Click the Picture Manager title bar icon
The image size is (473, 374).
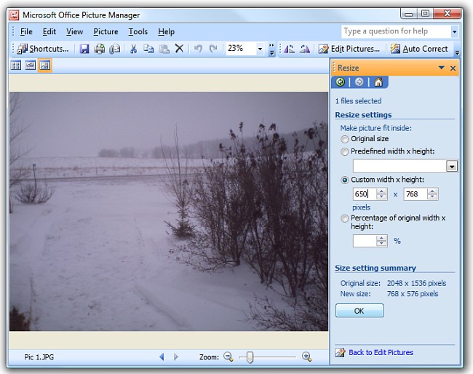tap(14, 15)
